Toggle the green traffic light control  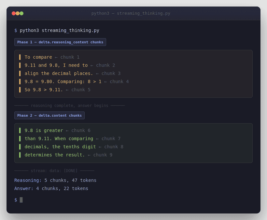pos(22,13)
